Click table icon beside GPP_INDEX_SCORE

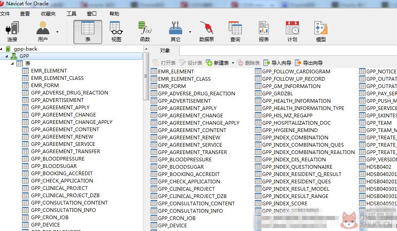point(258,203)
